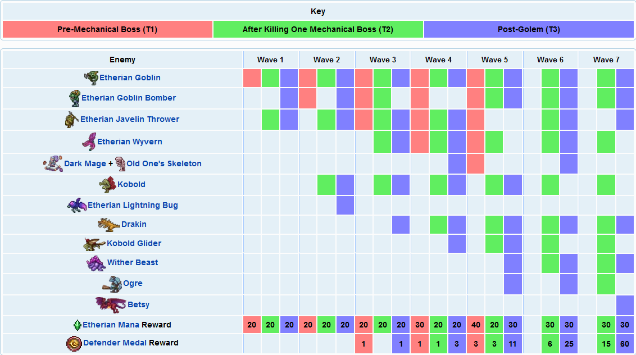
Task: Click the Defender Medal coin icon
Action: click(x=74, y=344)
